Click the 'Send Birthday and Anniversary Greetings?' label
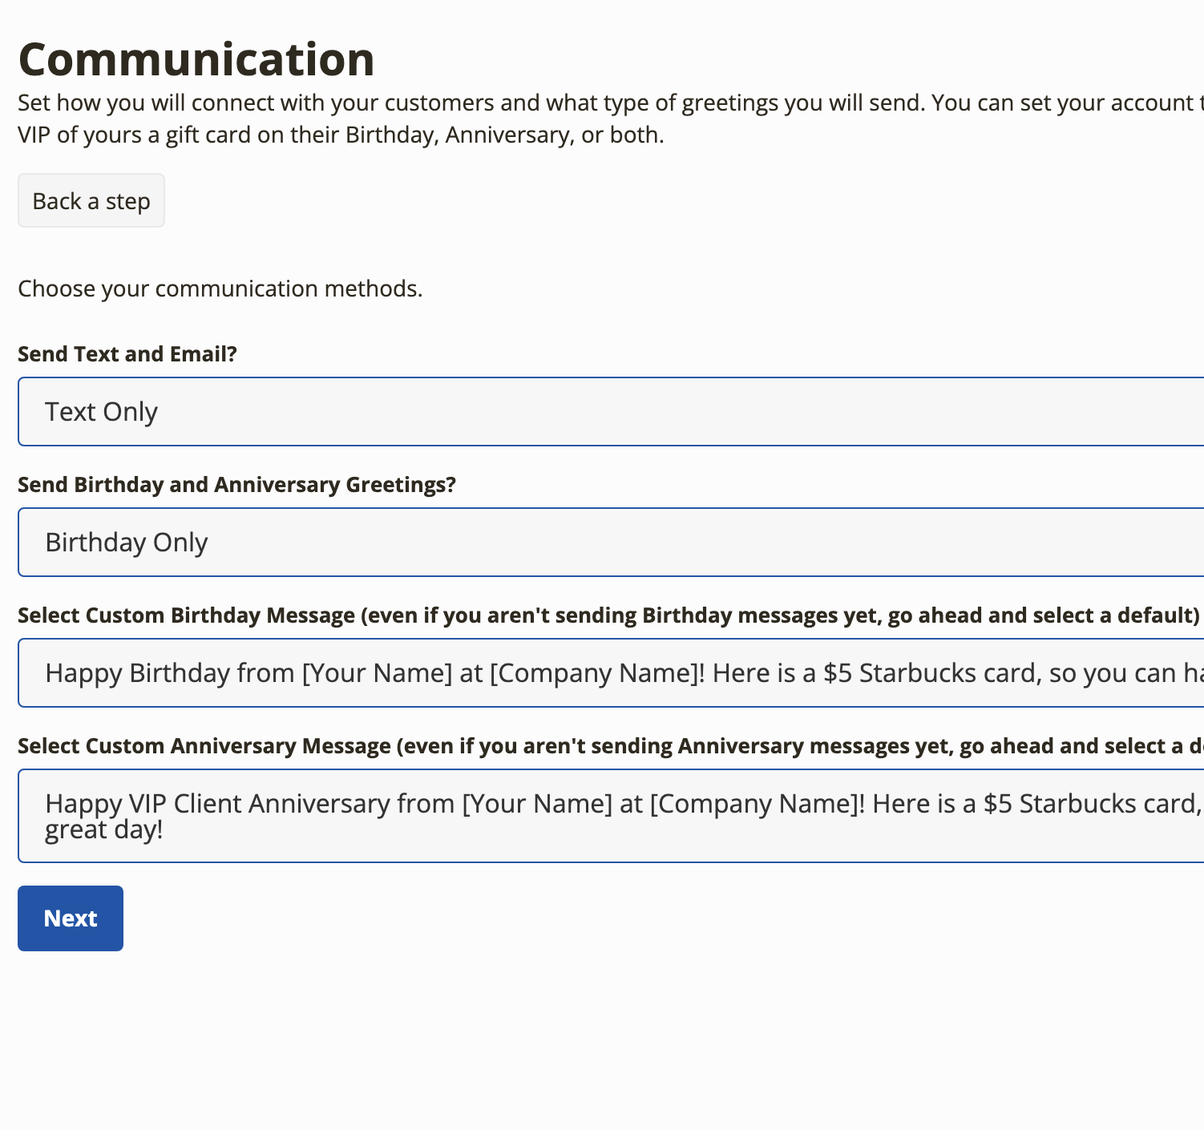Viewport: 1204px width, 1130px height. pyautogui.click(x=237, y=485)
